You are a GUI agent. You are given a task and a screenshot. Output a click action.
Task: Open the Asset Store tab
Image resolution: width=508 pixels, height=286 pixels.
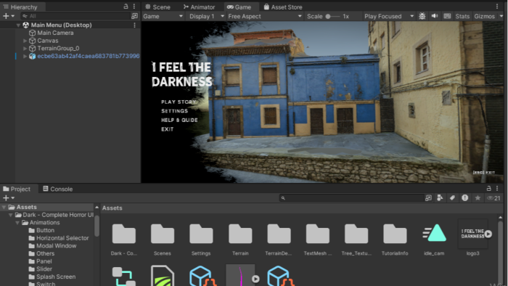click(283, 7)
